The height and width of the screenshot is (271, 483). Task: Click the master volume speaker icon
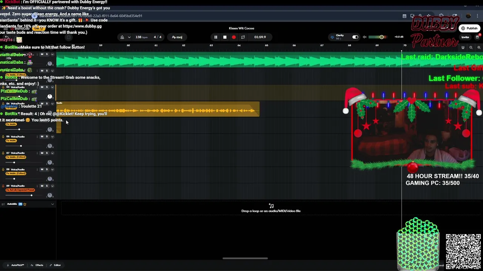point(365,37)
